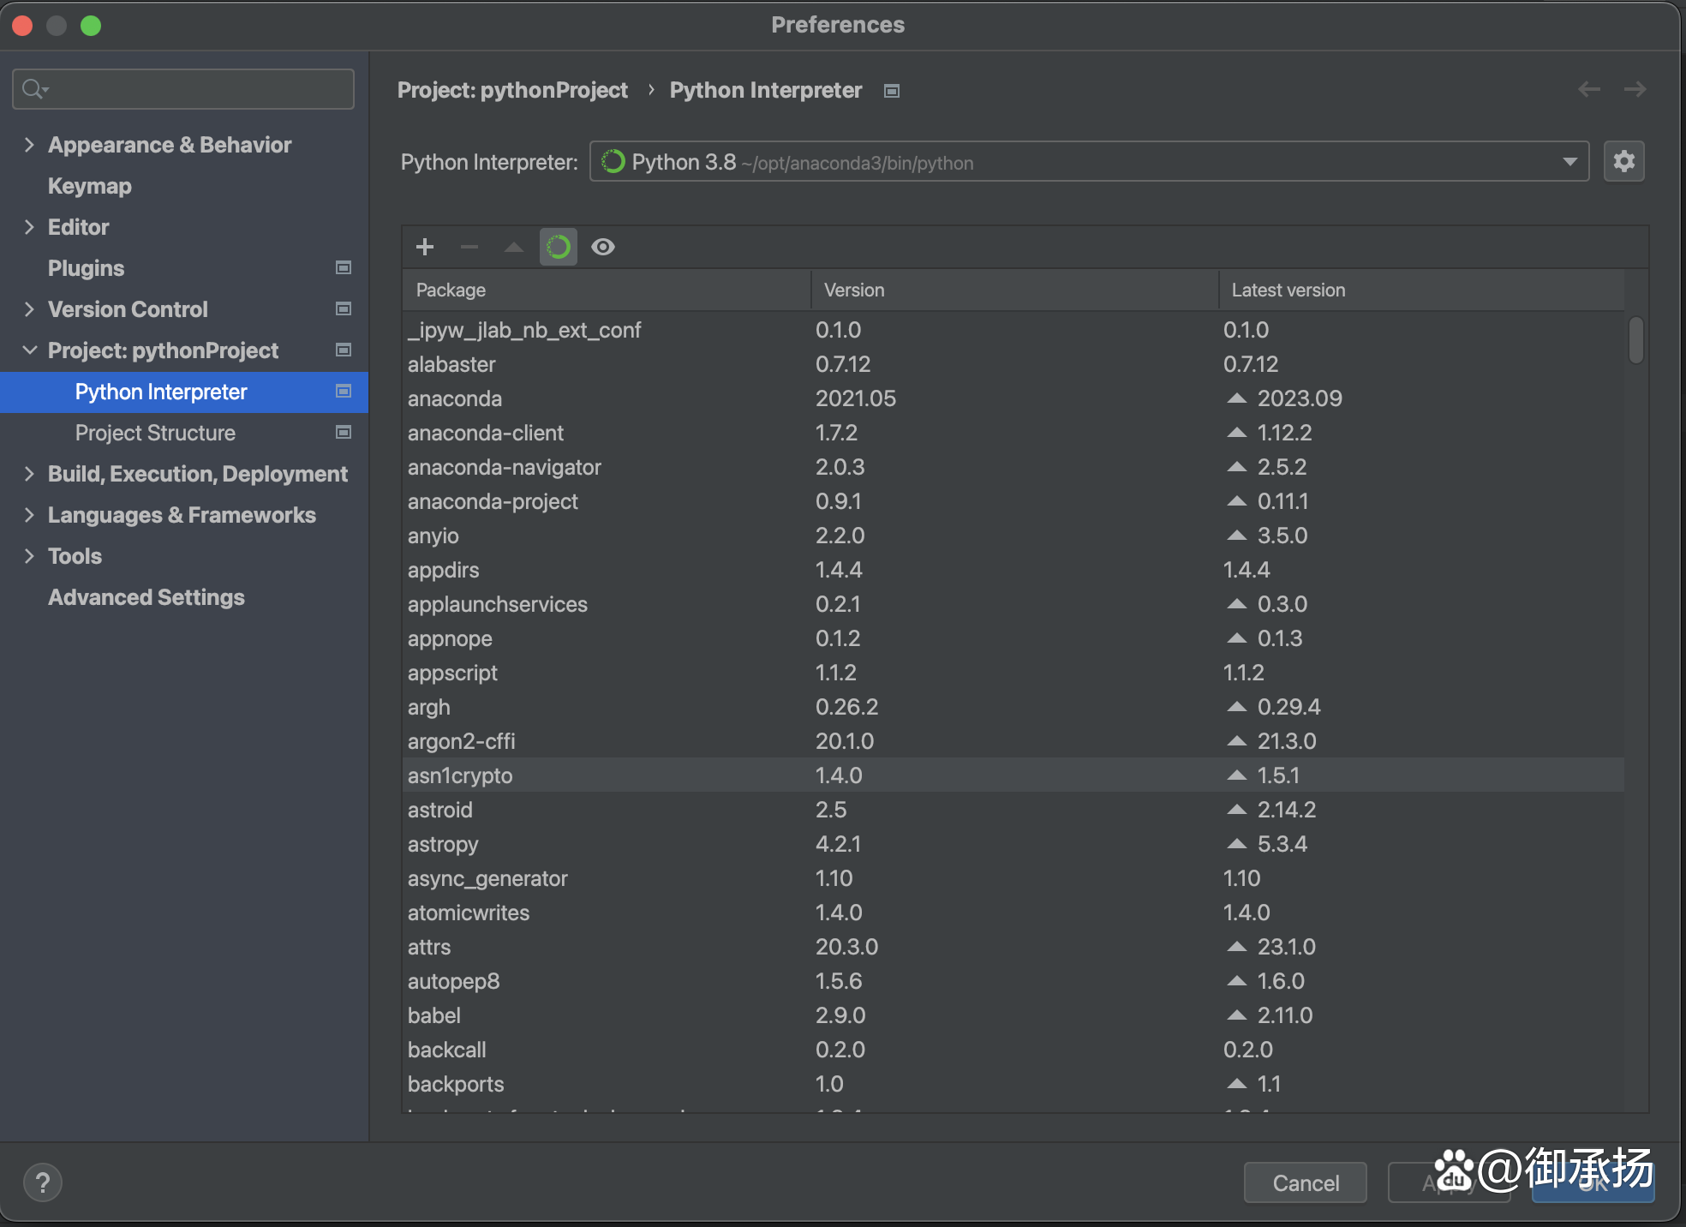Screen dimensions: 1686x1227
Task: Click the package list scrollbar thumb
Action: tap(1636, 340)
